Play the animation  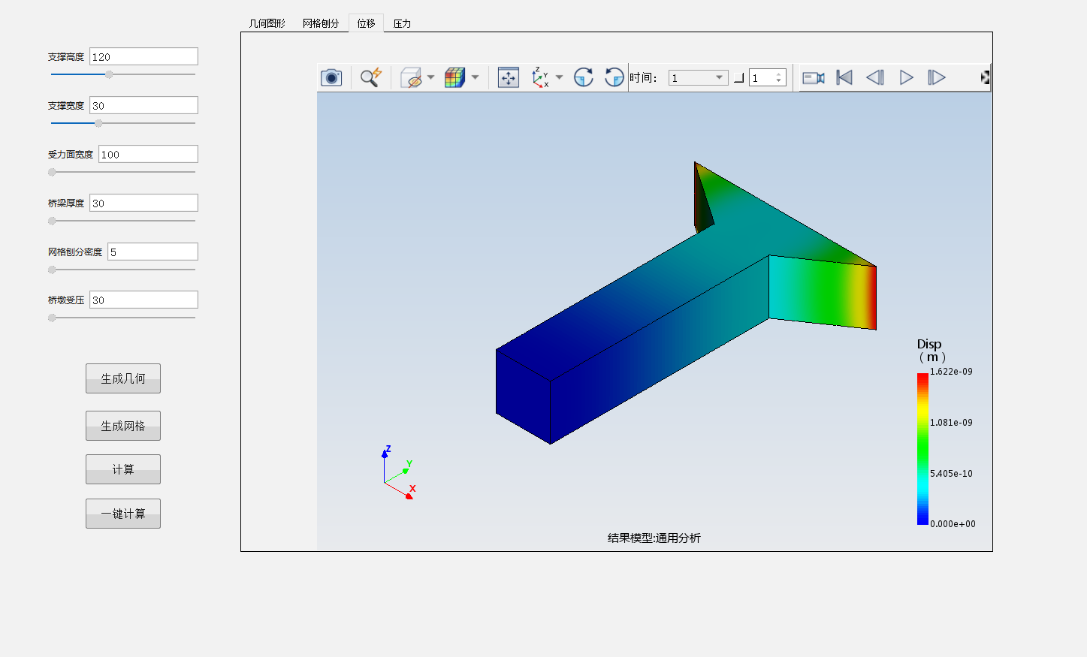coord(907,77)
